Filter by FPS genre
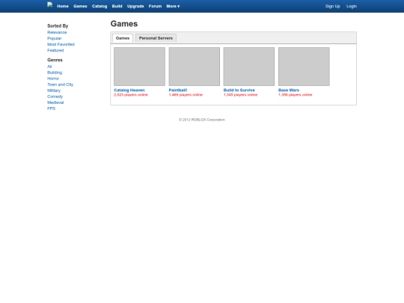Viewport: 404px width, 303px height. [x=52, y=108]
